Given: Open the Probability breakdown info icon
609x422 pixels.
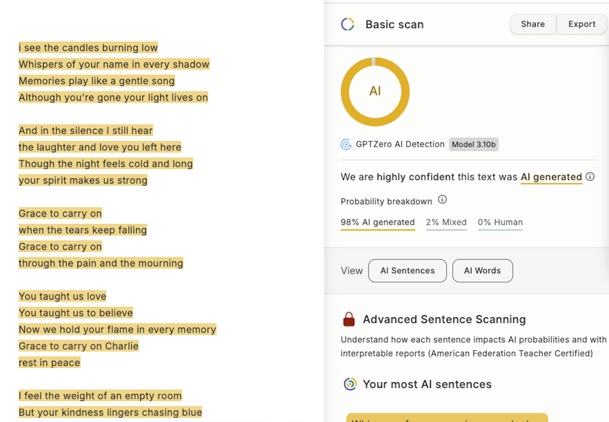Looking at the screenshot, I should [x=443, y=200].
